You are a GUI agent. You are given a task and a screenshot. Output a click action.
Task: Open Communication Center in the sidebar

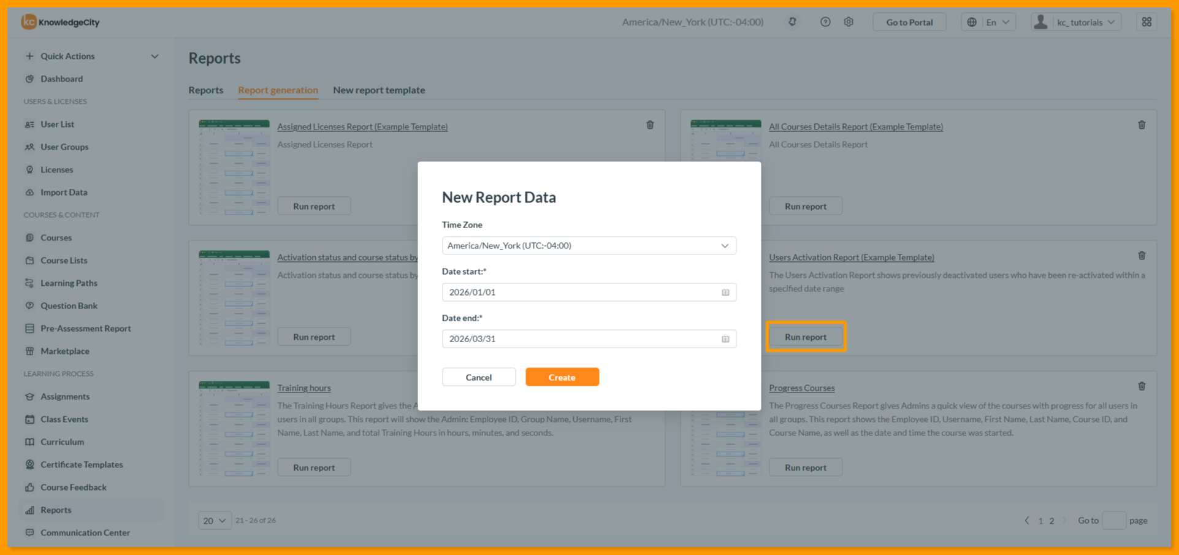coord(85,532)
